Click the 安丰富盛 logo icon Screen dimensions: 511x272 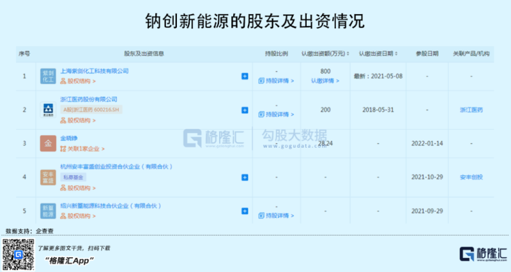[48, 177]
